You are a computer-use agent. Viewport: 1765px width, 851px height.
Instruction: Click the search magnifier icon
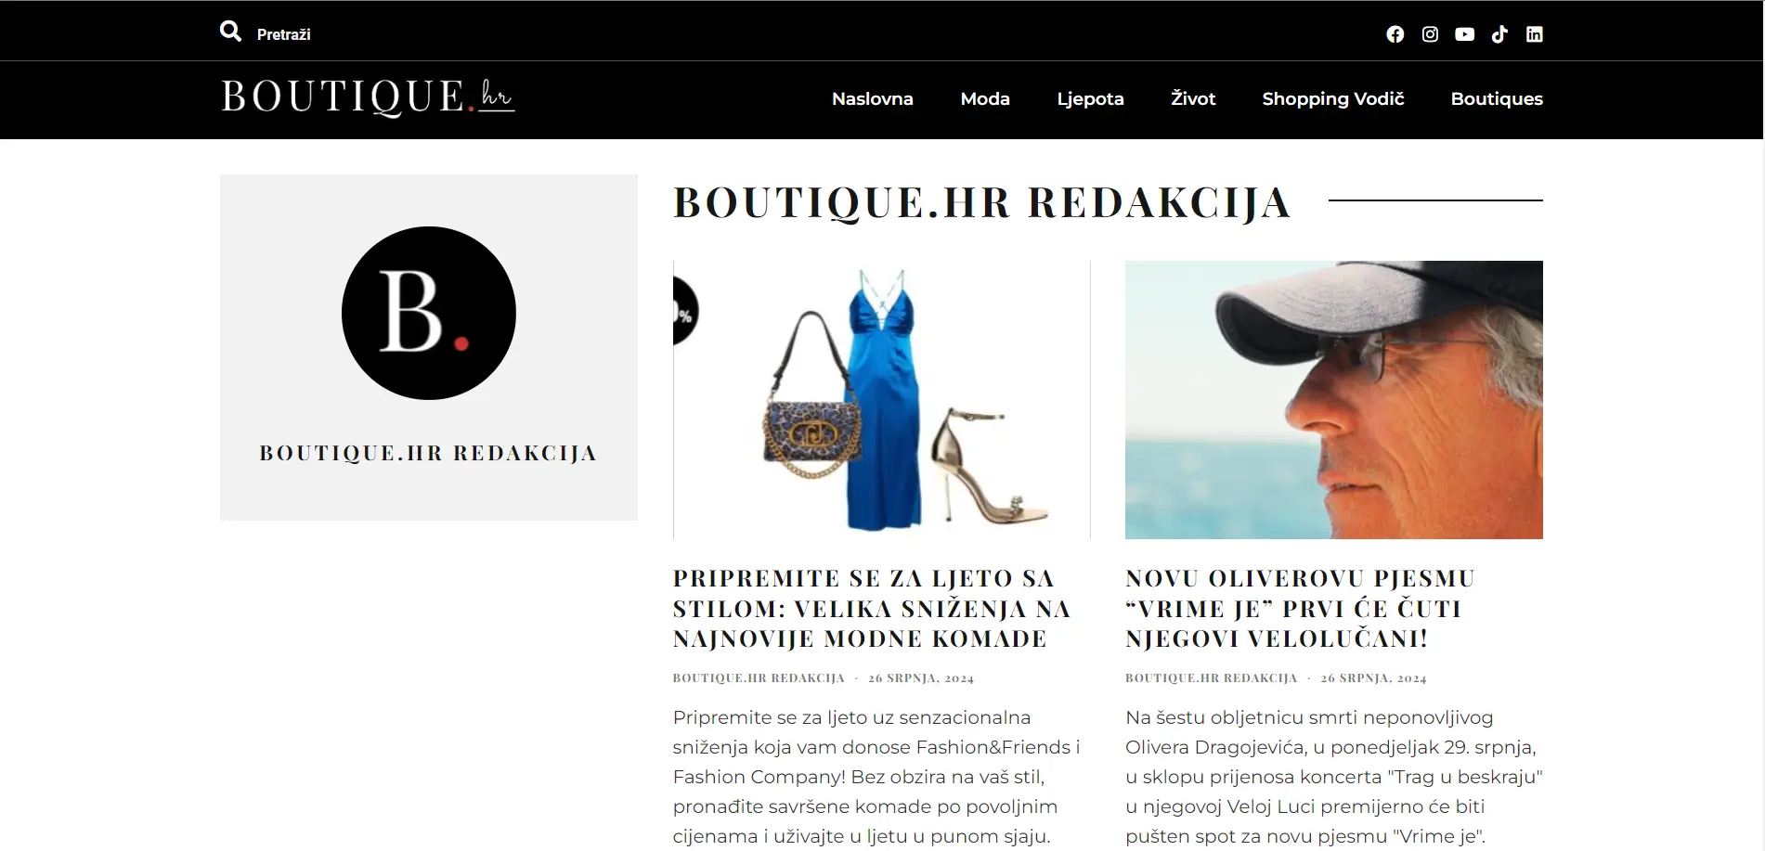(x=230, y=32)
